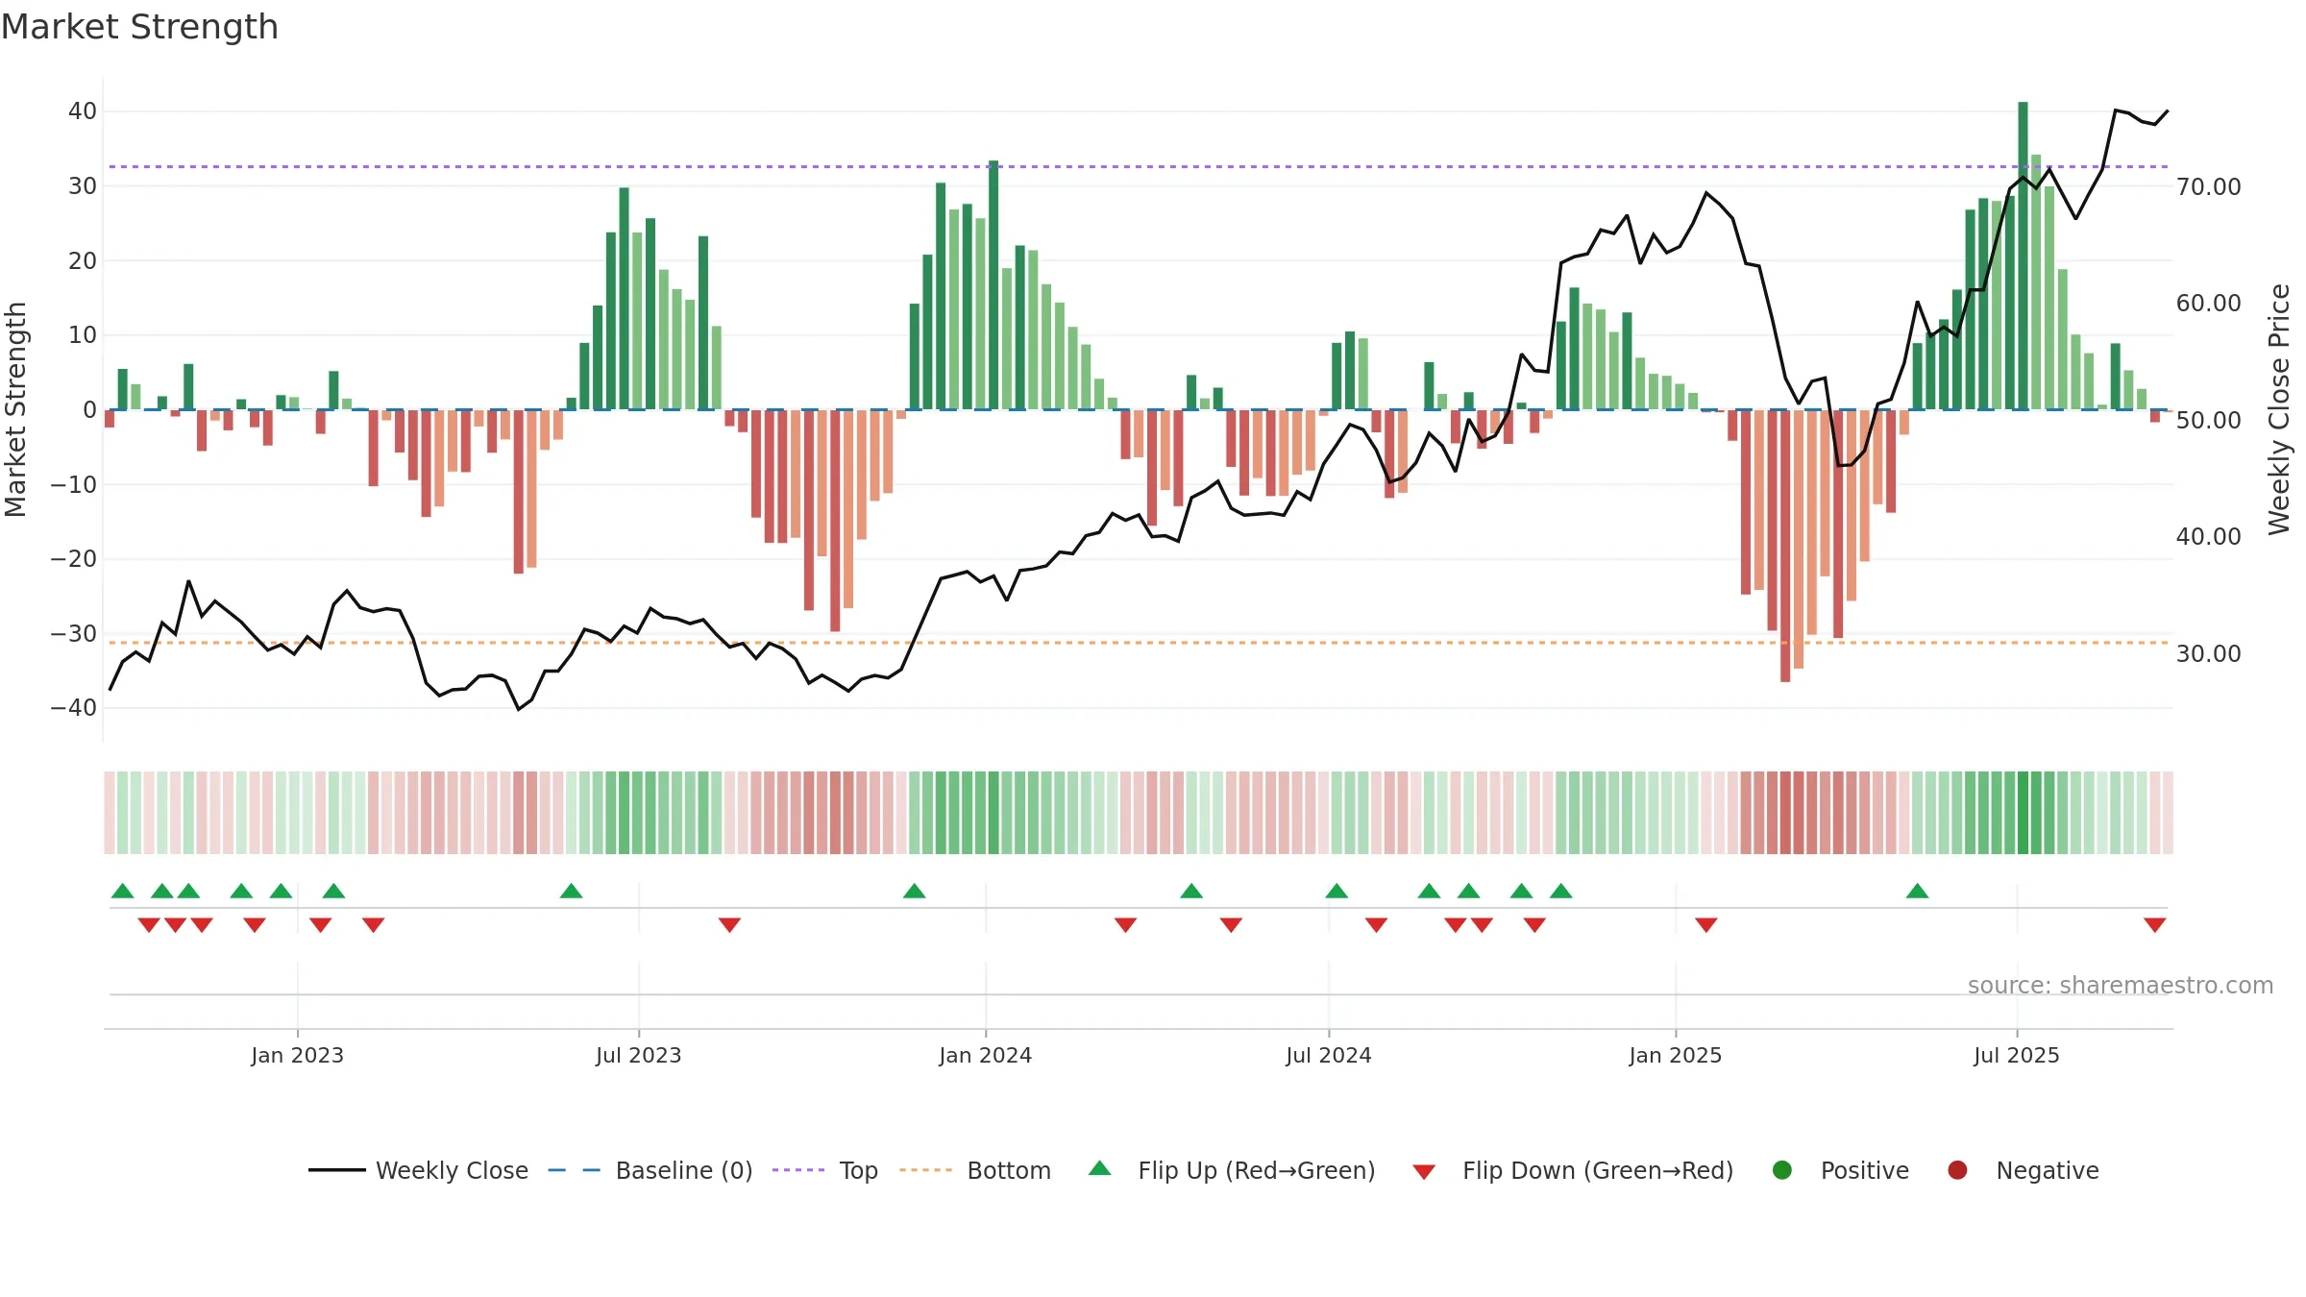Click the green bar peaking near 33 at Jan 2024

point(994,285)
